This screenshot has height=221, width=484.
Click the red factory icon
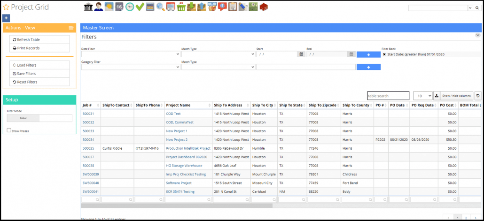click(x=264, y=7)
